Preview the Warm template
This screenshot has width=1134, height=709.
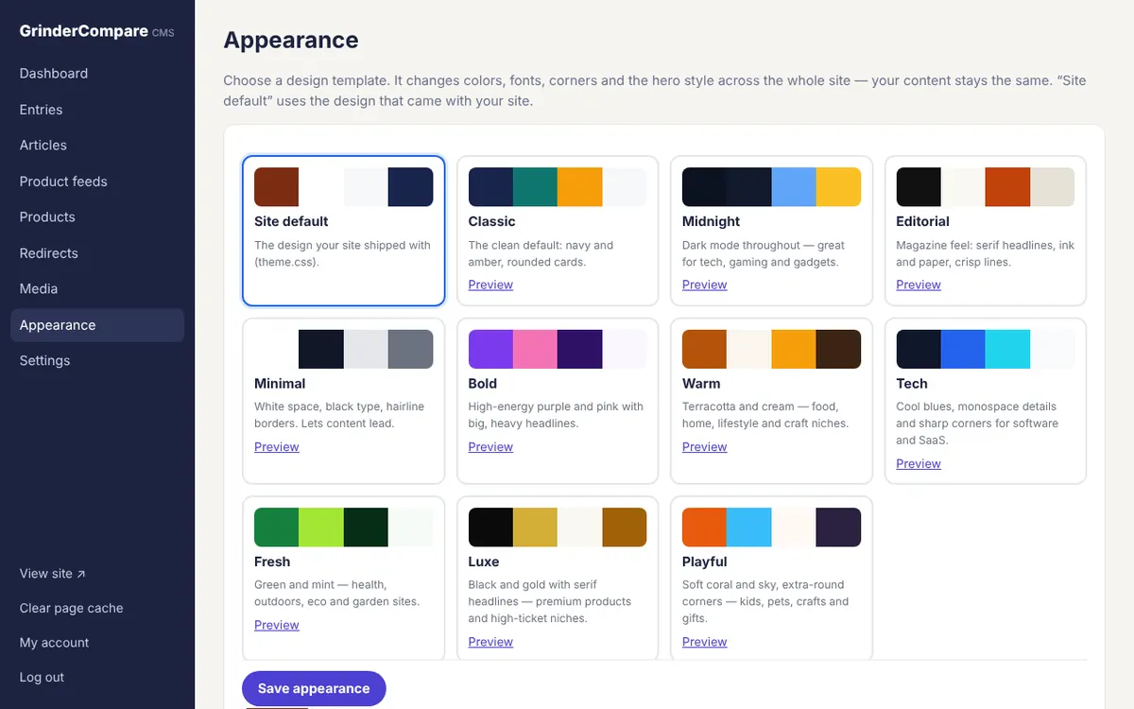tap(705, 447)
